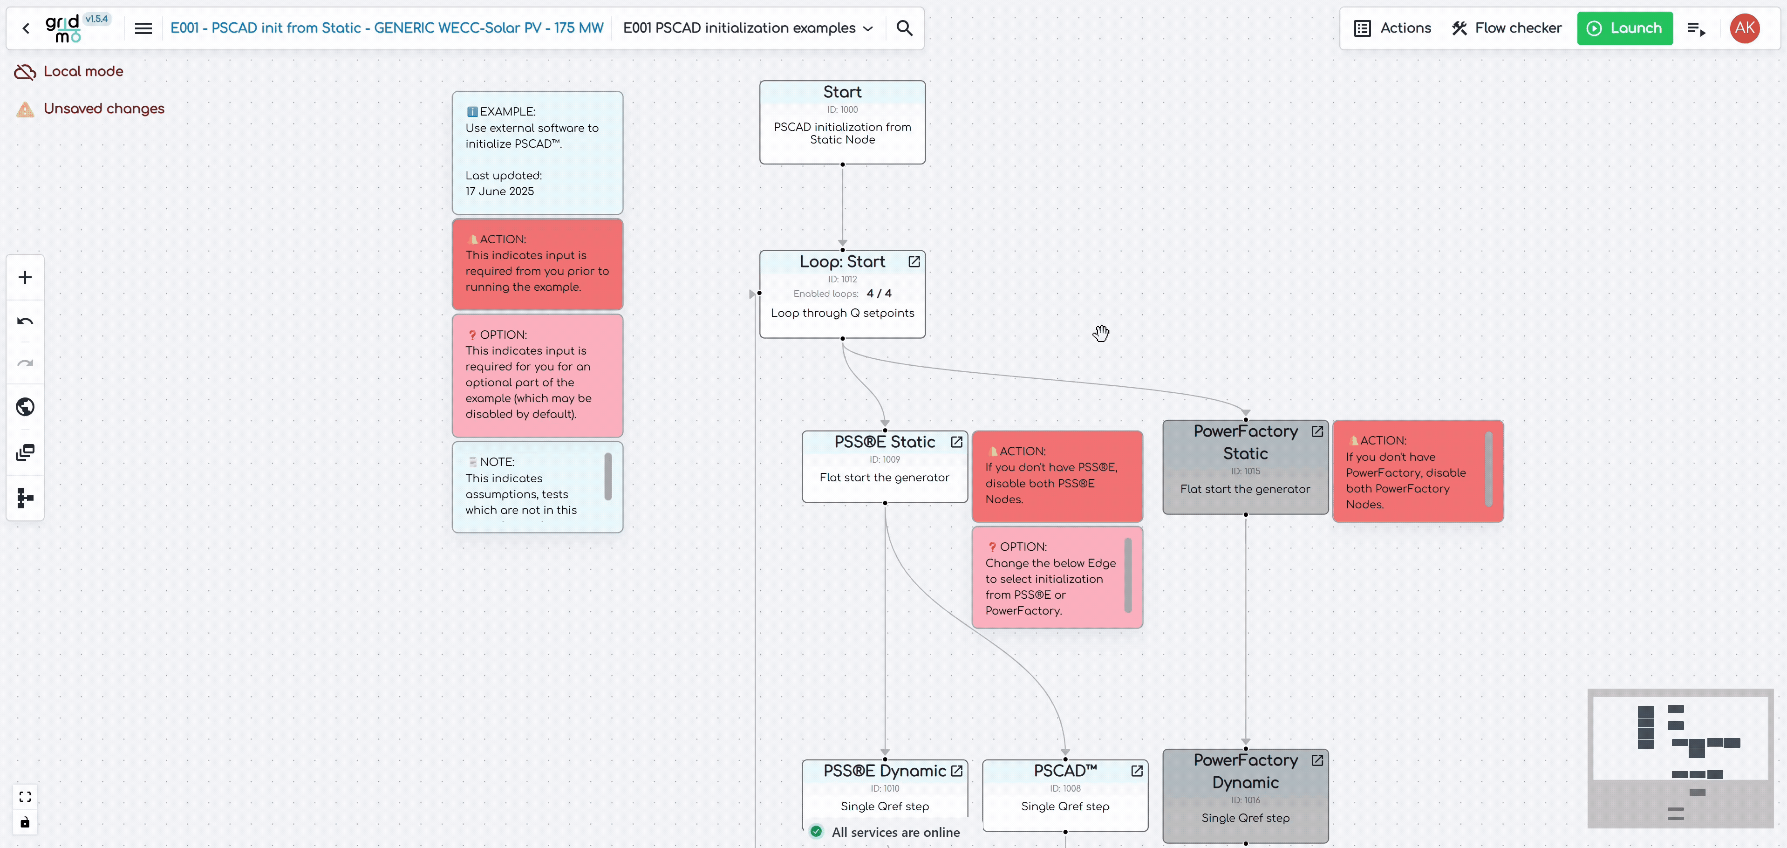1787x848 pixels.
Task: Click the fit-to-view icon
Action: 25,797
